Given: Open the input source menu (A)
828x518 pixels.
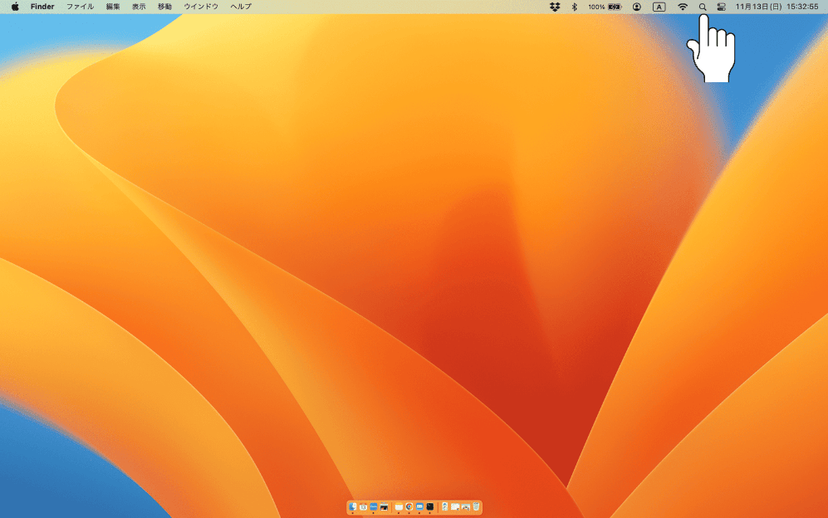Looking at the screenshot, I should (x=659, y=7).
